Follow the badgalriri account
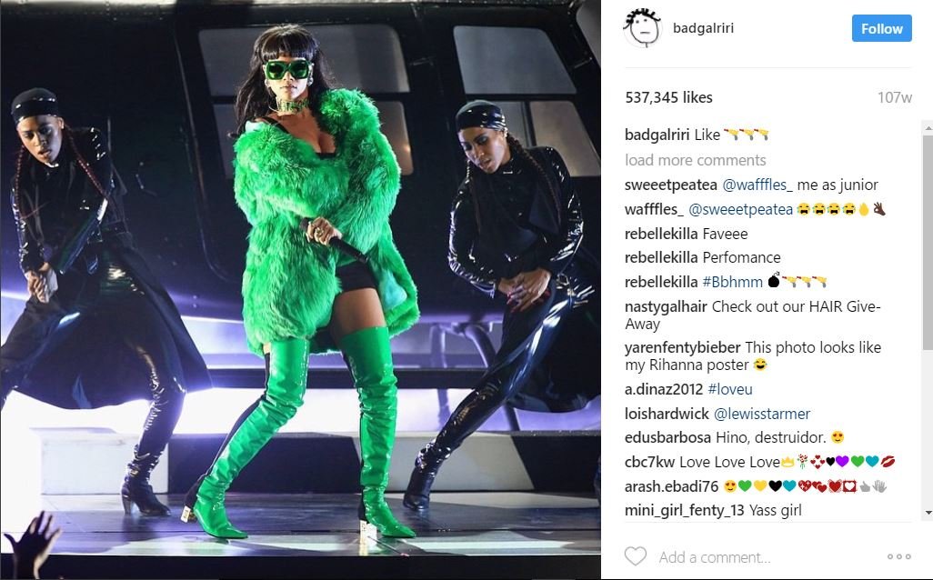The image size is (933, 580). [x=881, y=28]
